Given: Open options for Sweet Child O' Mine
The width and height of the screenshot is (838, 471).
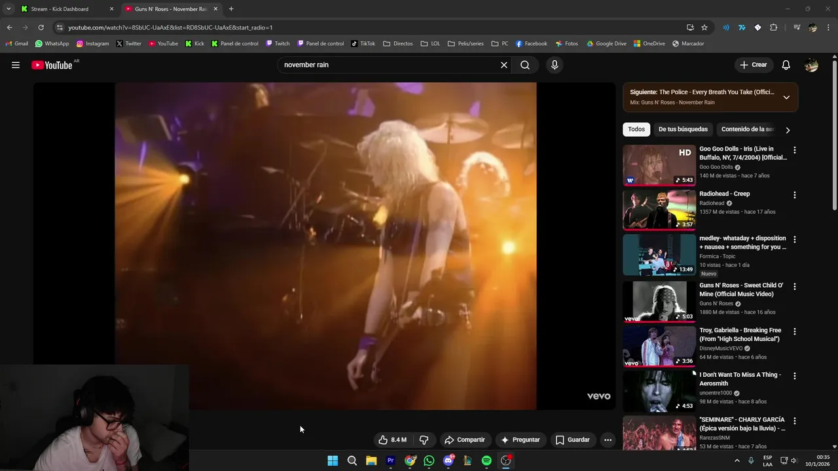Looking at the screenshot, I should click(795, 287).
